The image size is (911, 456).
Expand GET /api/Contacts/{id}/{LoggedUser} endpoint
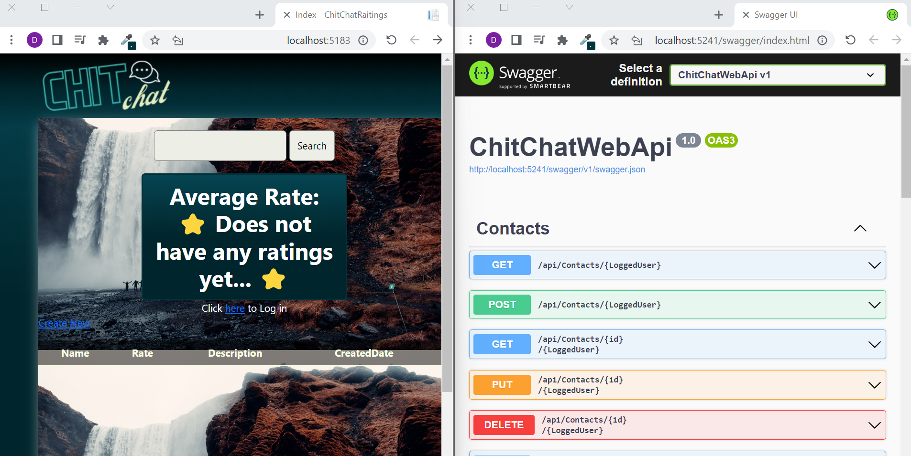click(678, 344)
